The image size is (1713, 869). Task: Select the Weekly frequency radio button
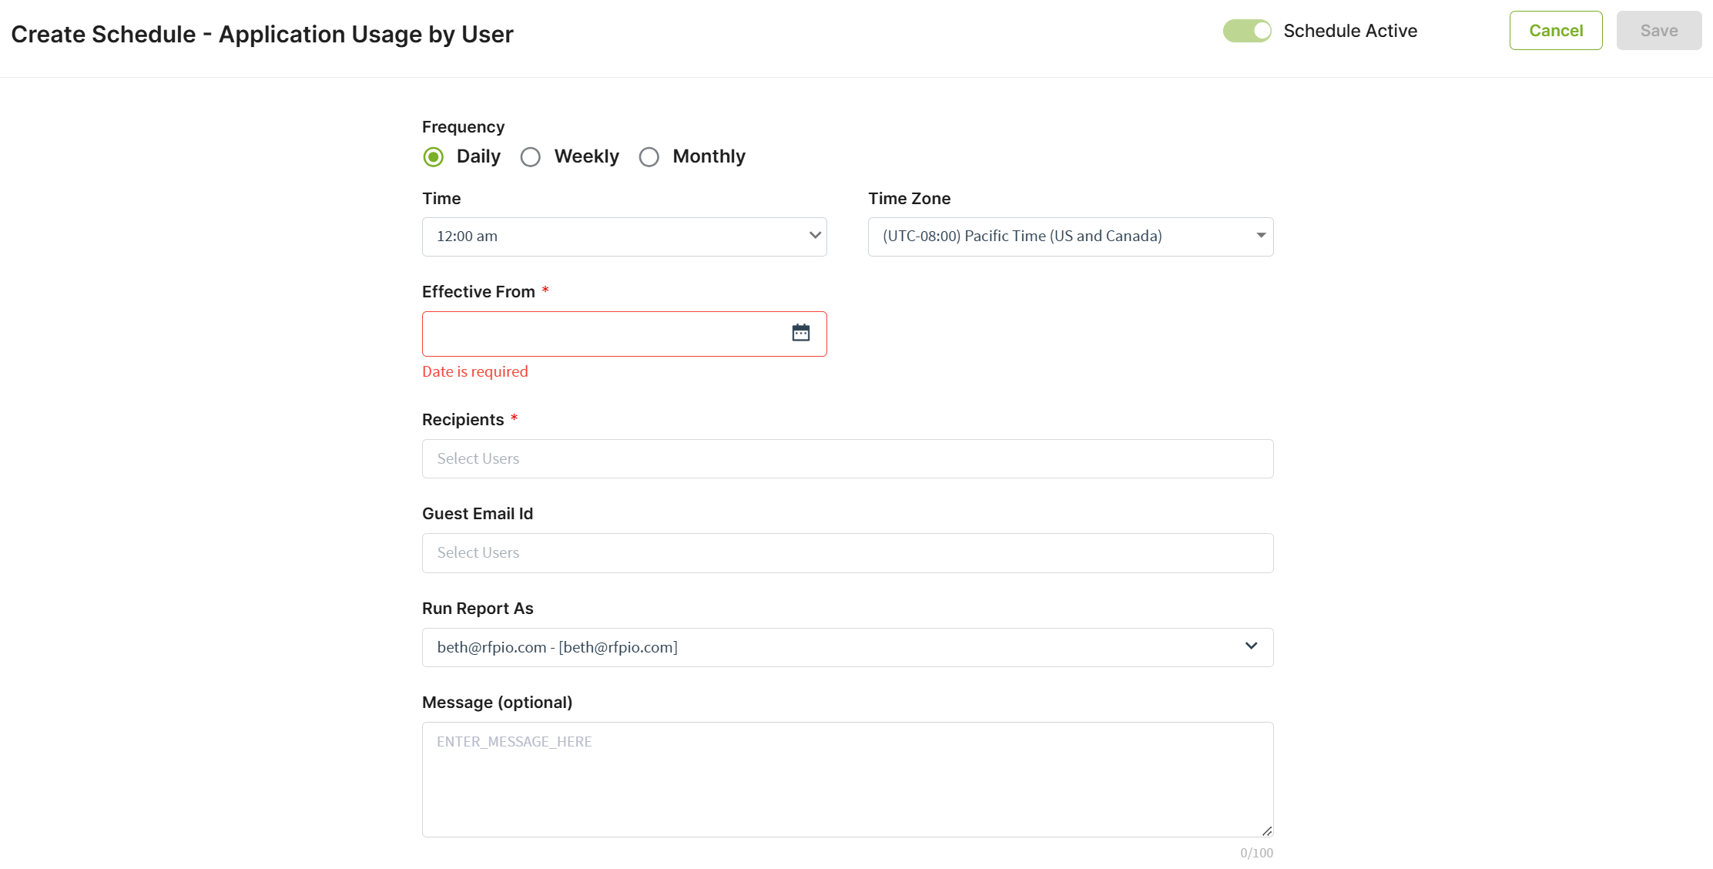(531, 157)
